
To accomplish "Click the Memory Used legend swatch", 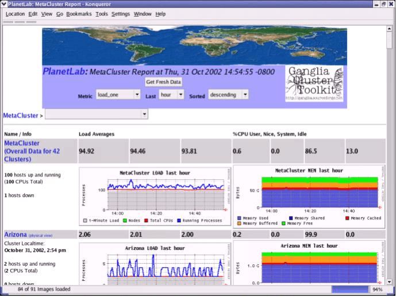I will 239,218.
